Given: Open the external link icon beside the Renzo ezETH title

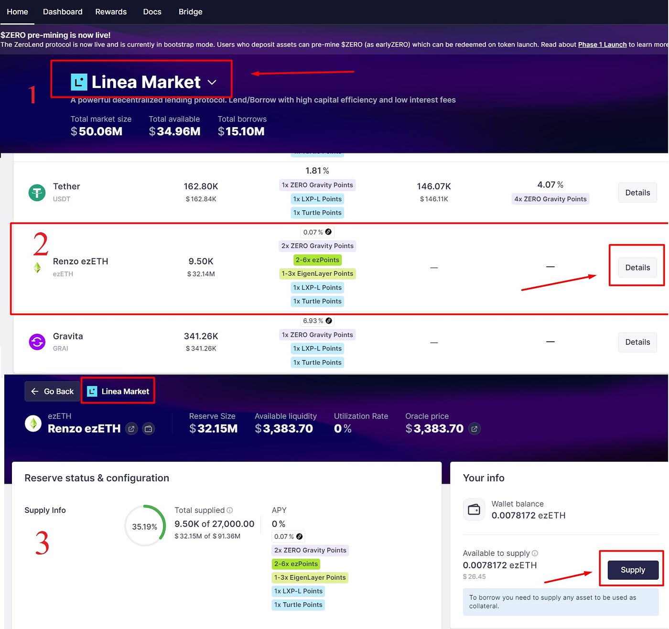Looking at the screenshot, I should [x=131, y=429].
